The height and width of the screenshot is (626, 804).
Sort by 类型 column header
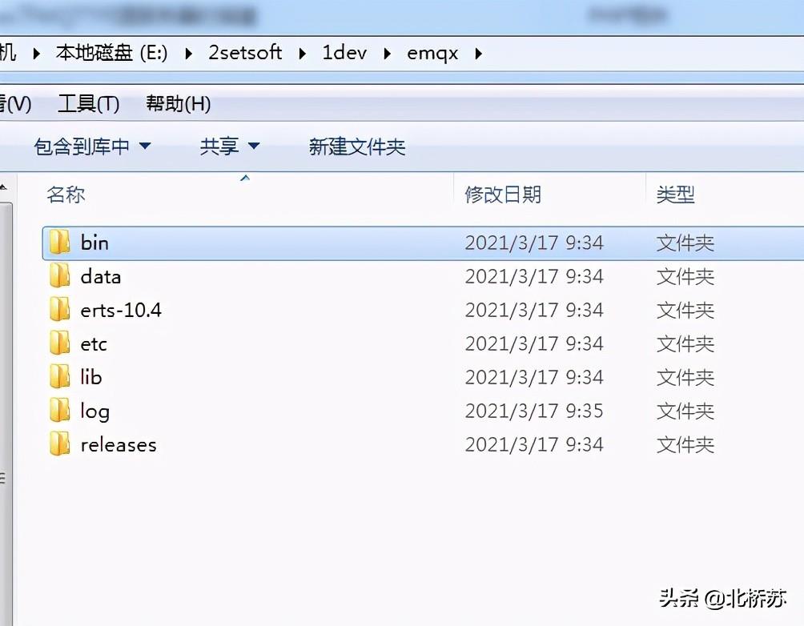675,195
